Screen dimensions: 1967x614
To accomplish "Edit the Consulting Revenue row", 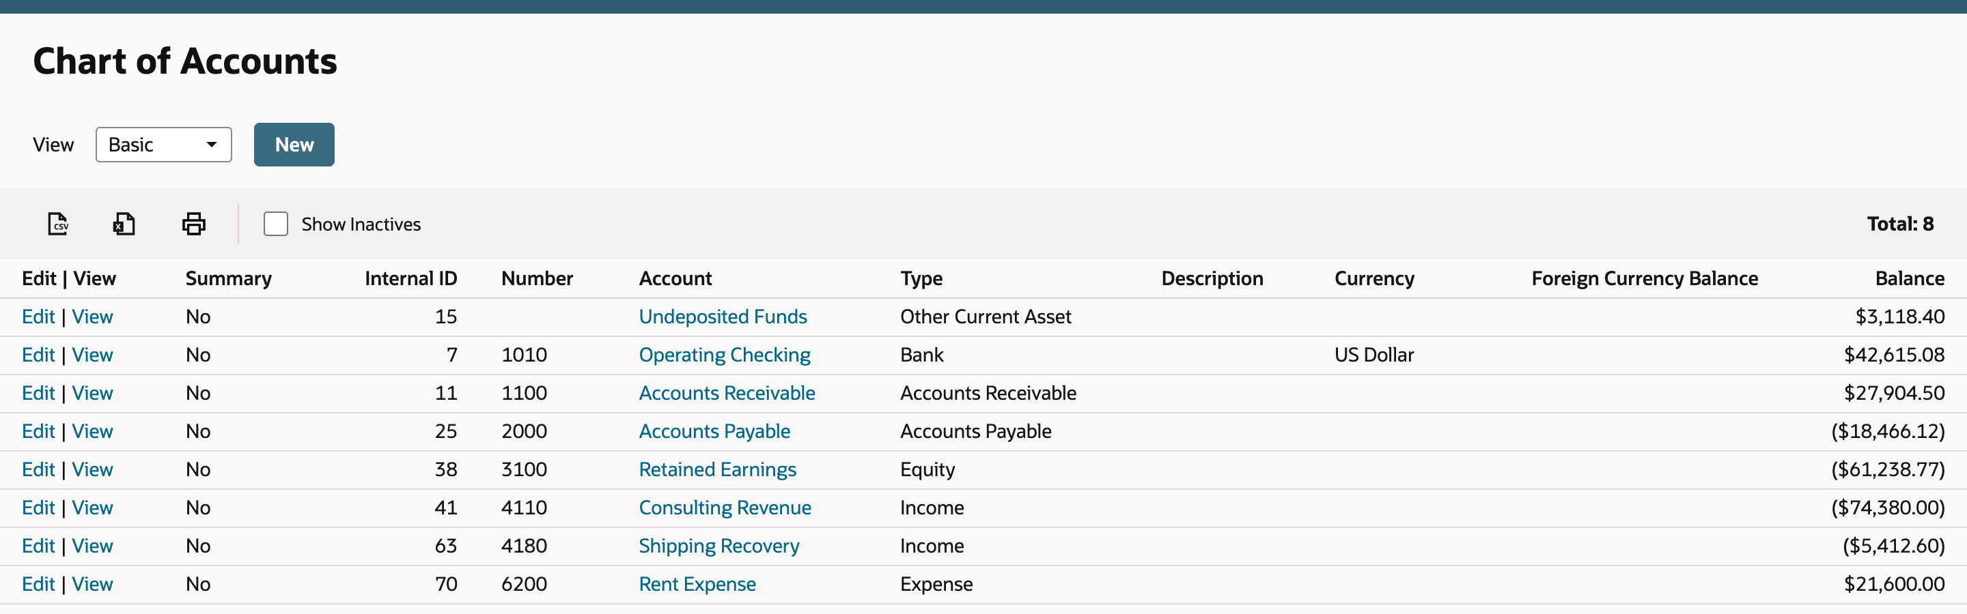I will pyautogui.click(x=38, y=507).
